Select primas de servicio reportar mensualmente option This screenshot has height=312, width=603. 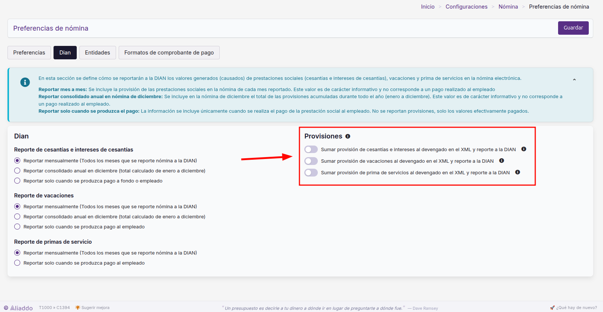(x=17, y=253)
